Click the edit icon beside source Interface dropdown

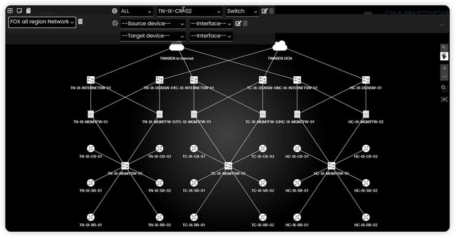coord(238,23)
